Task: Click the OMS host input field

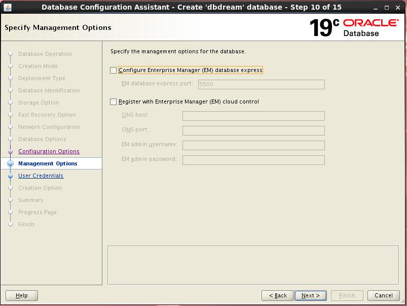Action: coord(253,116)
